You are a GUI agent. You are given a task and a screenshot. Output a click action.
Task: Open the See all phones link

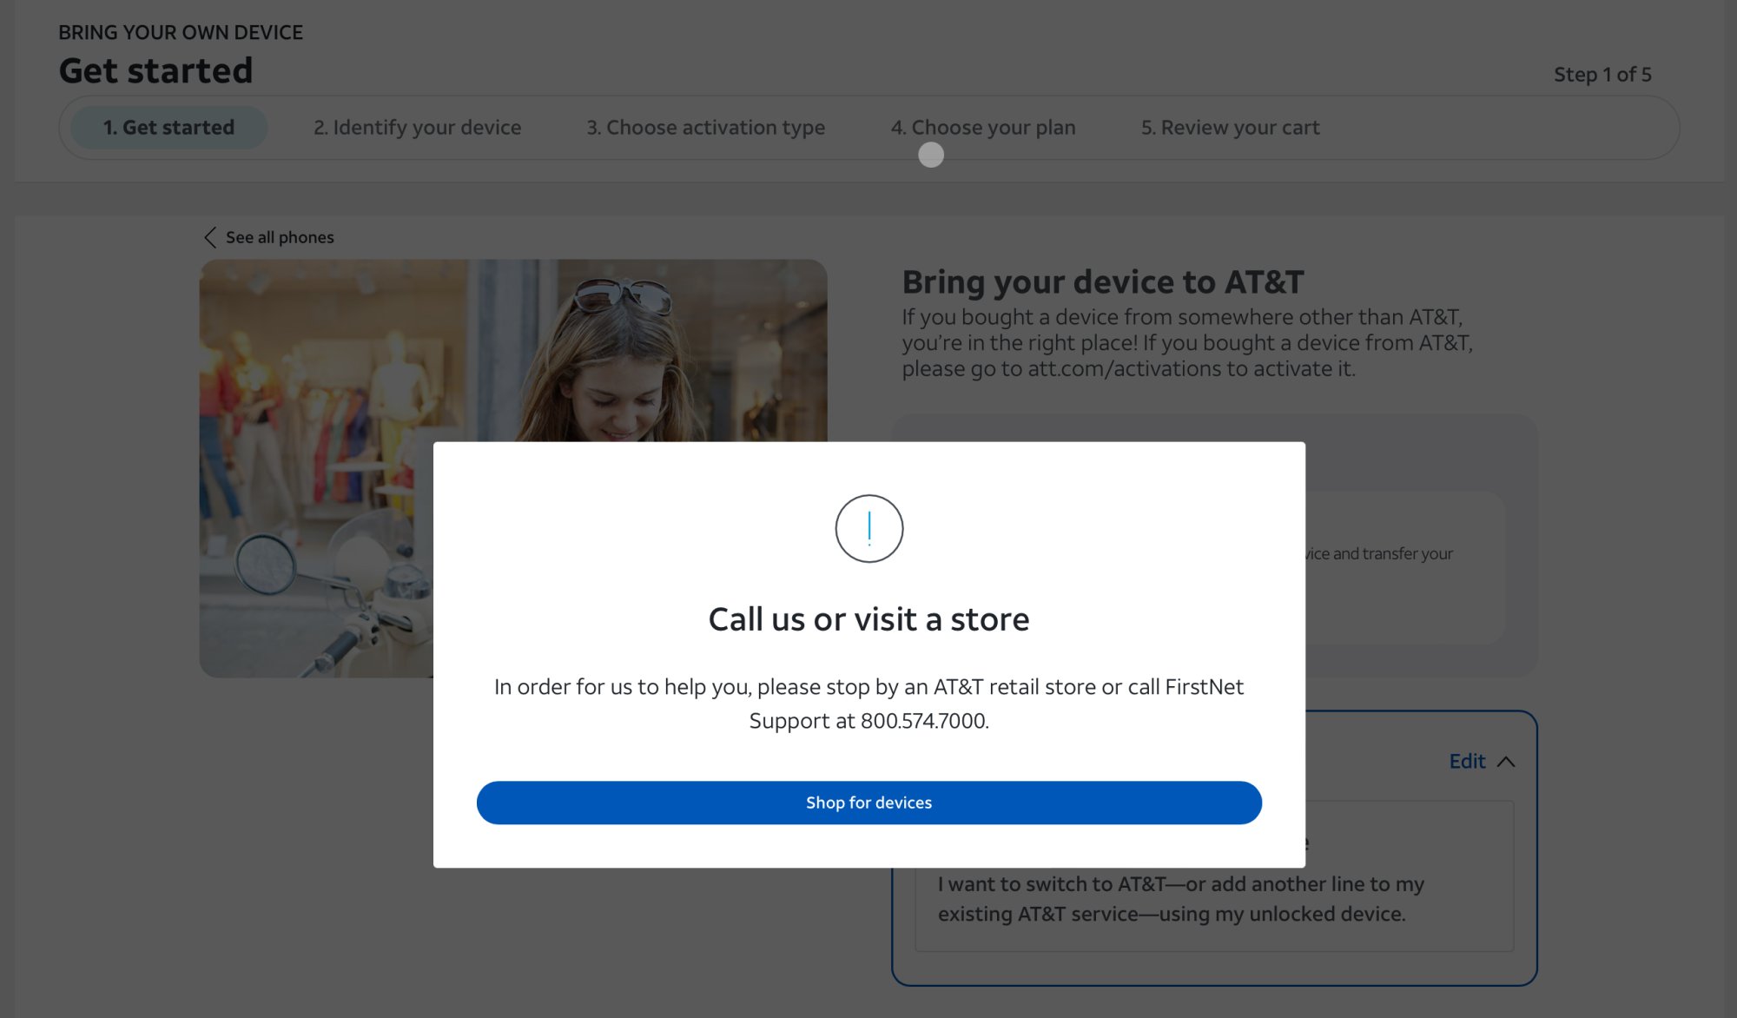(x=280, y=237)
